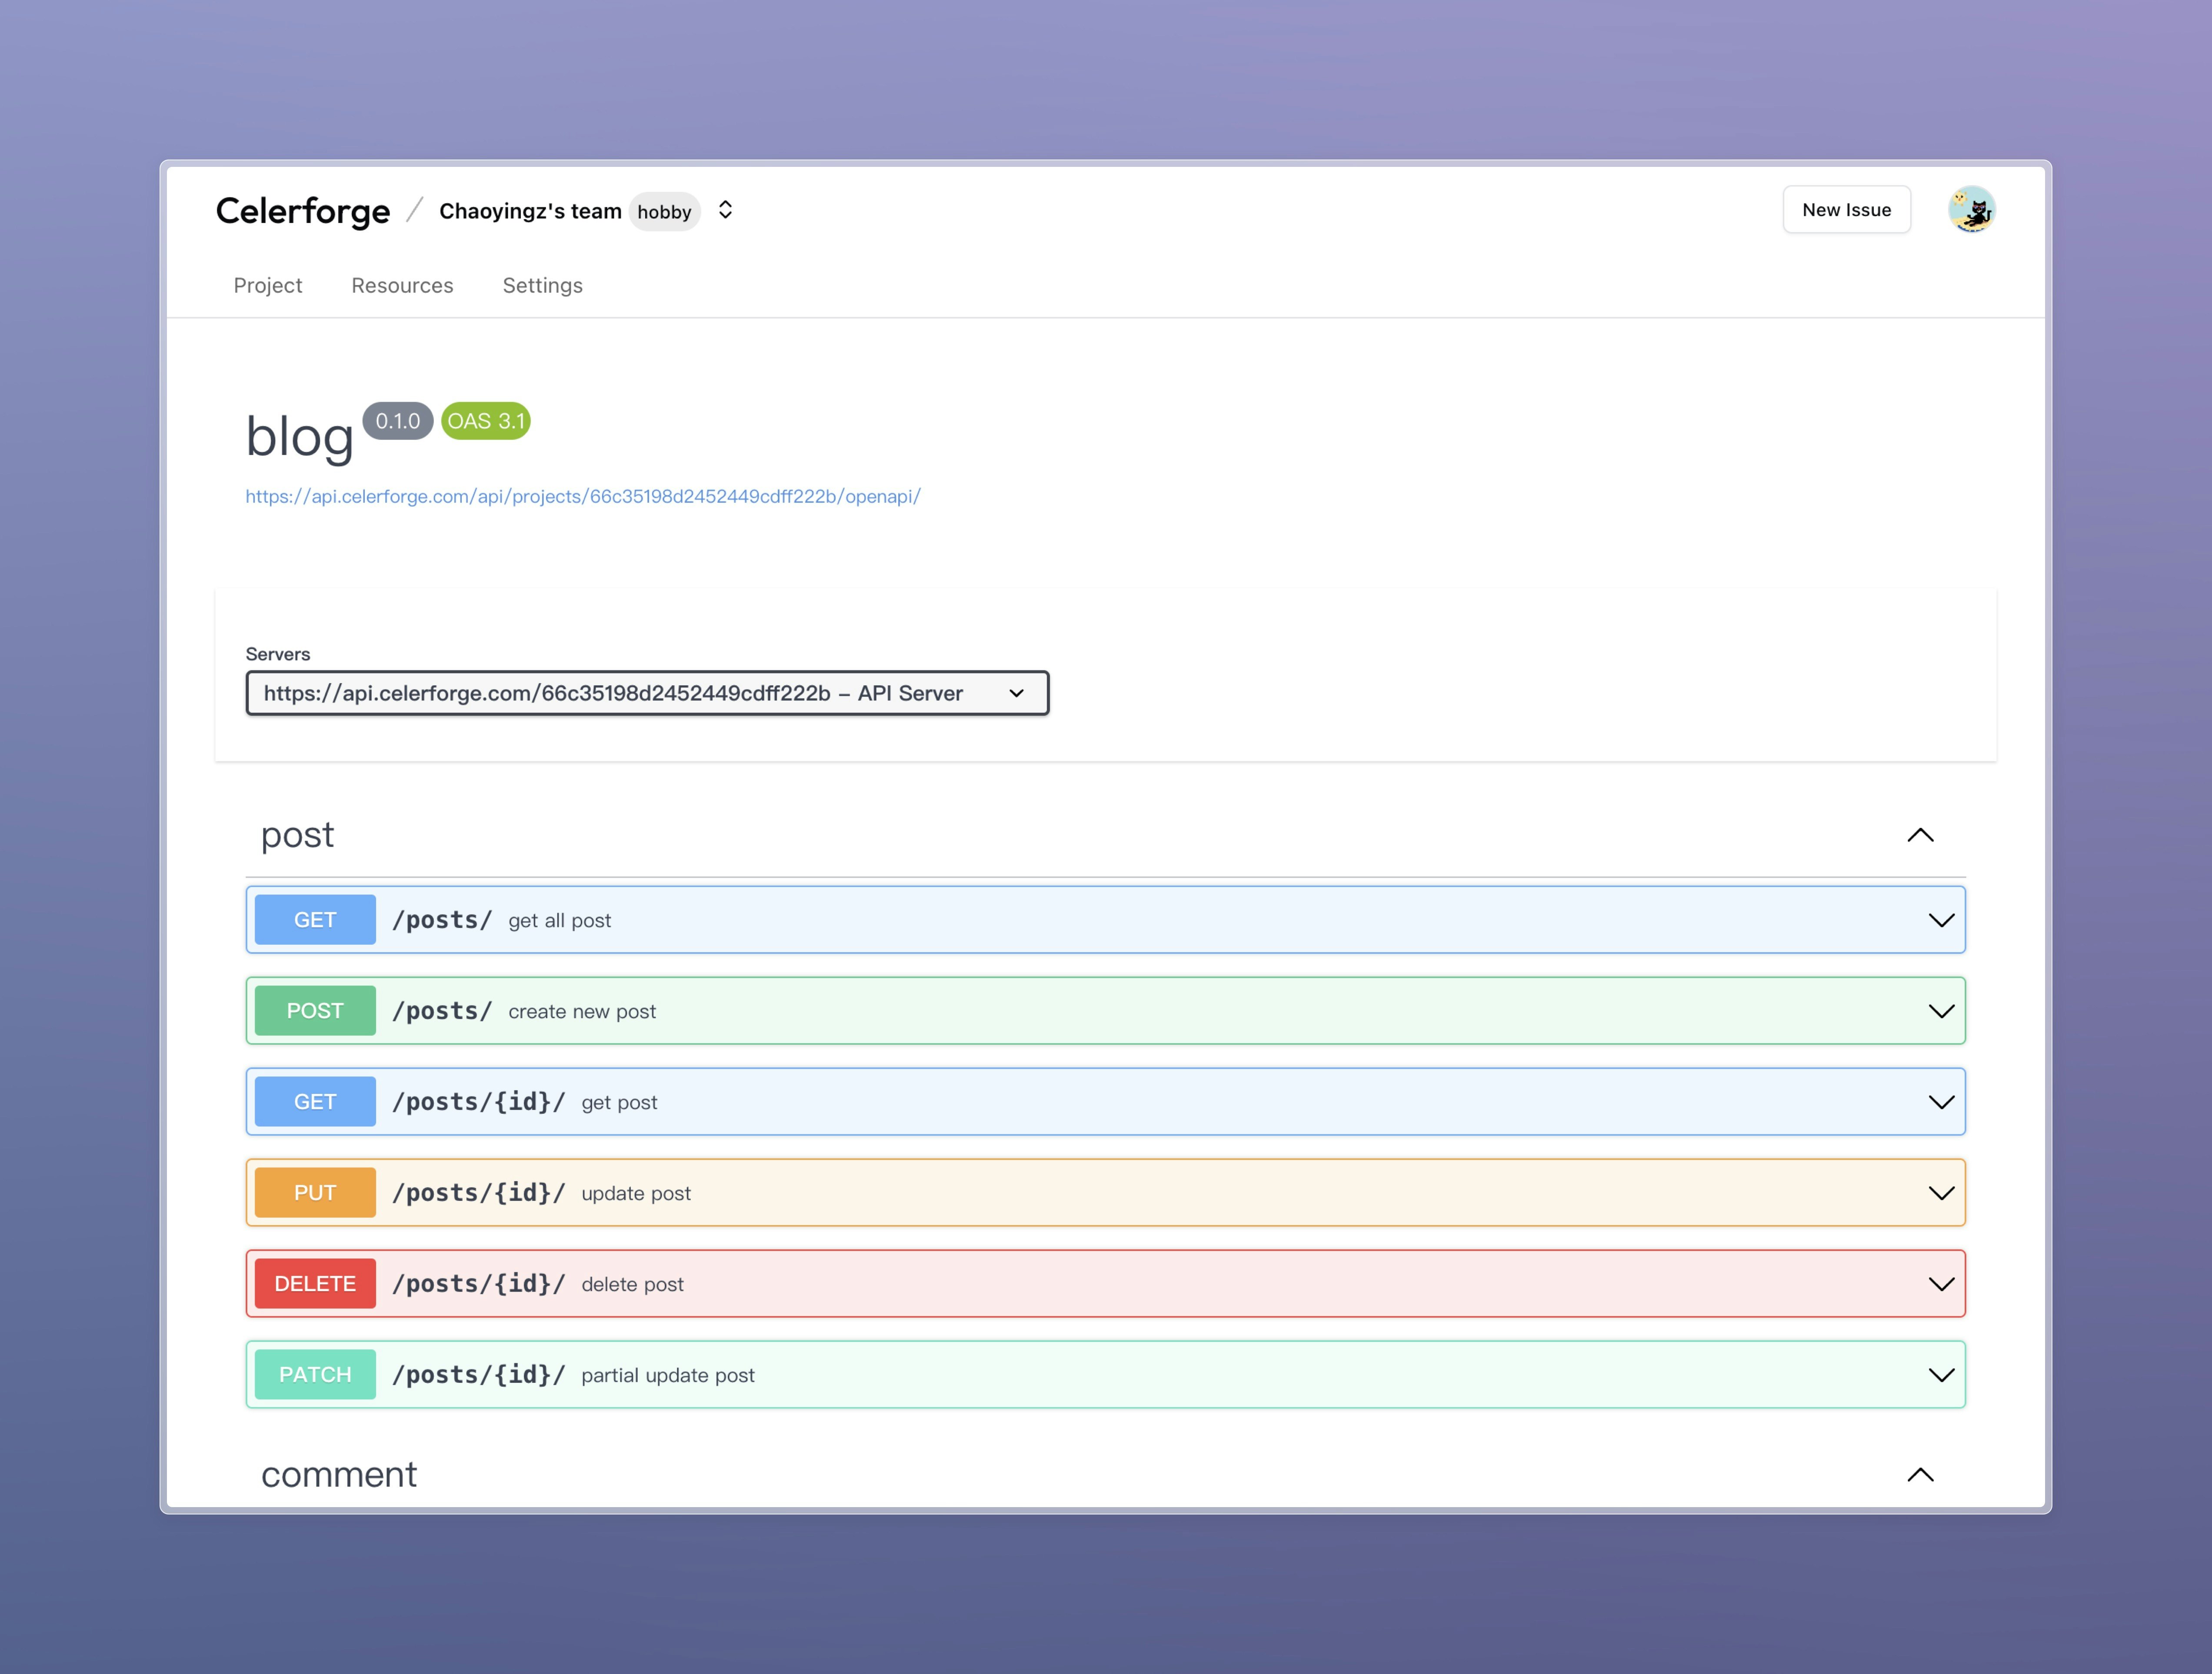Screen dimensions: 2212x1674
Task: Expand GET /posts/ get all post
Action: click(1940, 920)
